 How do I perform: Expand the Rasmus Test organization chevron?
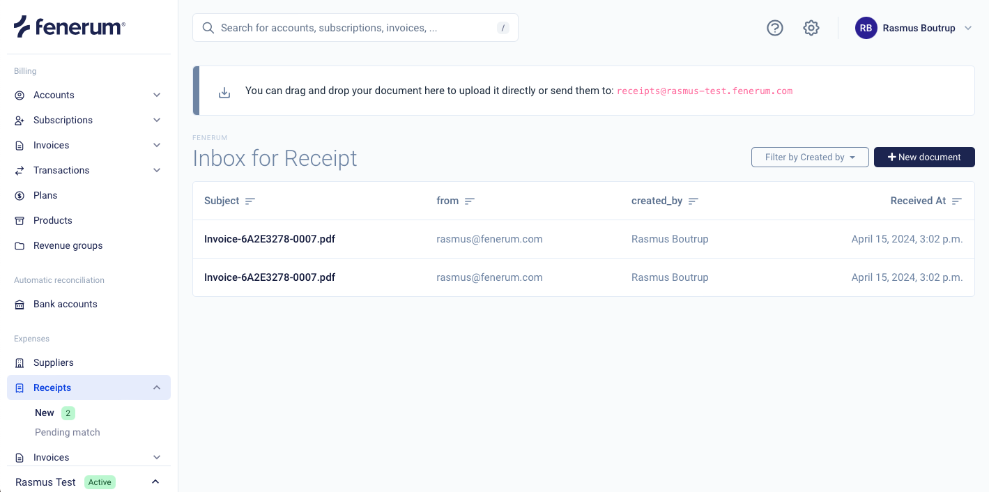pyautogui.click(x=155, y=482)
